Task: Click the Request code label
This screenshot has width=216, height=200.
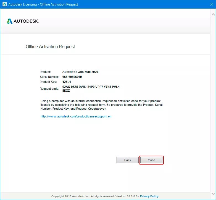Action: pos(49,89)
